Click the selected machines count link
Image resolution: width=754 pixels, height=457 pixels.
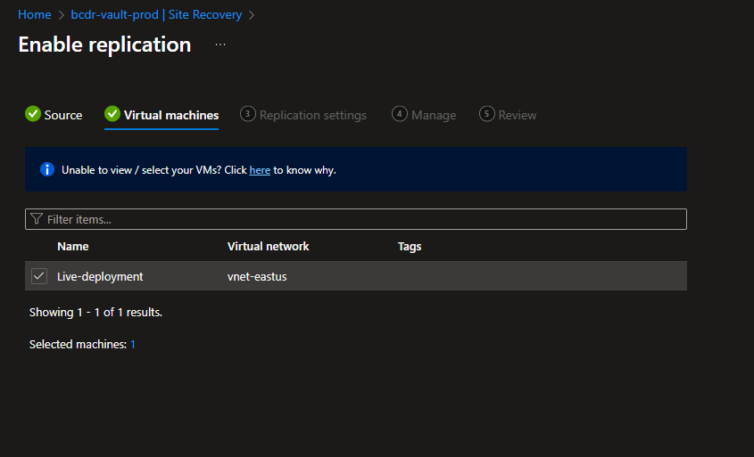(133, 344)
